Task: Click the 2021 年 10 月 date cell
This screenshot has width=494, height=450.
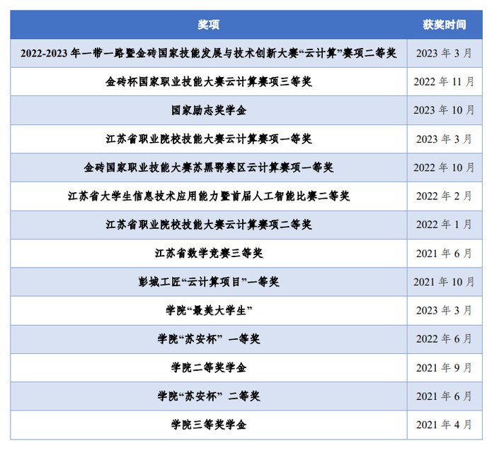Action: pyautogui.click(x=444, y=282)
